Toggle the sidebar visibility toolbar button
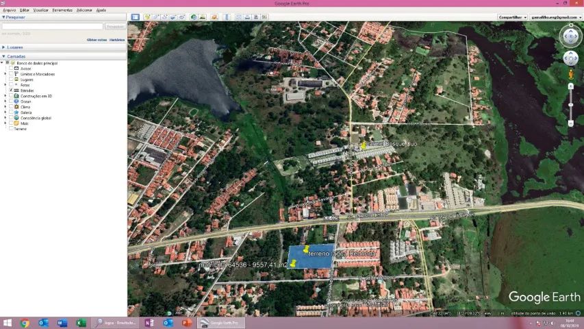This screenshot has width=584, height=329. pos(135,17)
